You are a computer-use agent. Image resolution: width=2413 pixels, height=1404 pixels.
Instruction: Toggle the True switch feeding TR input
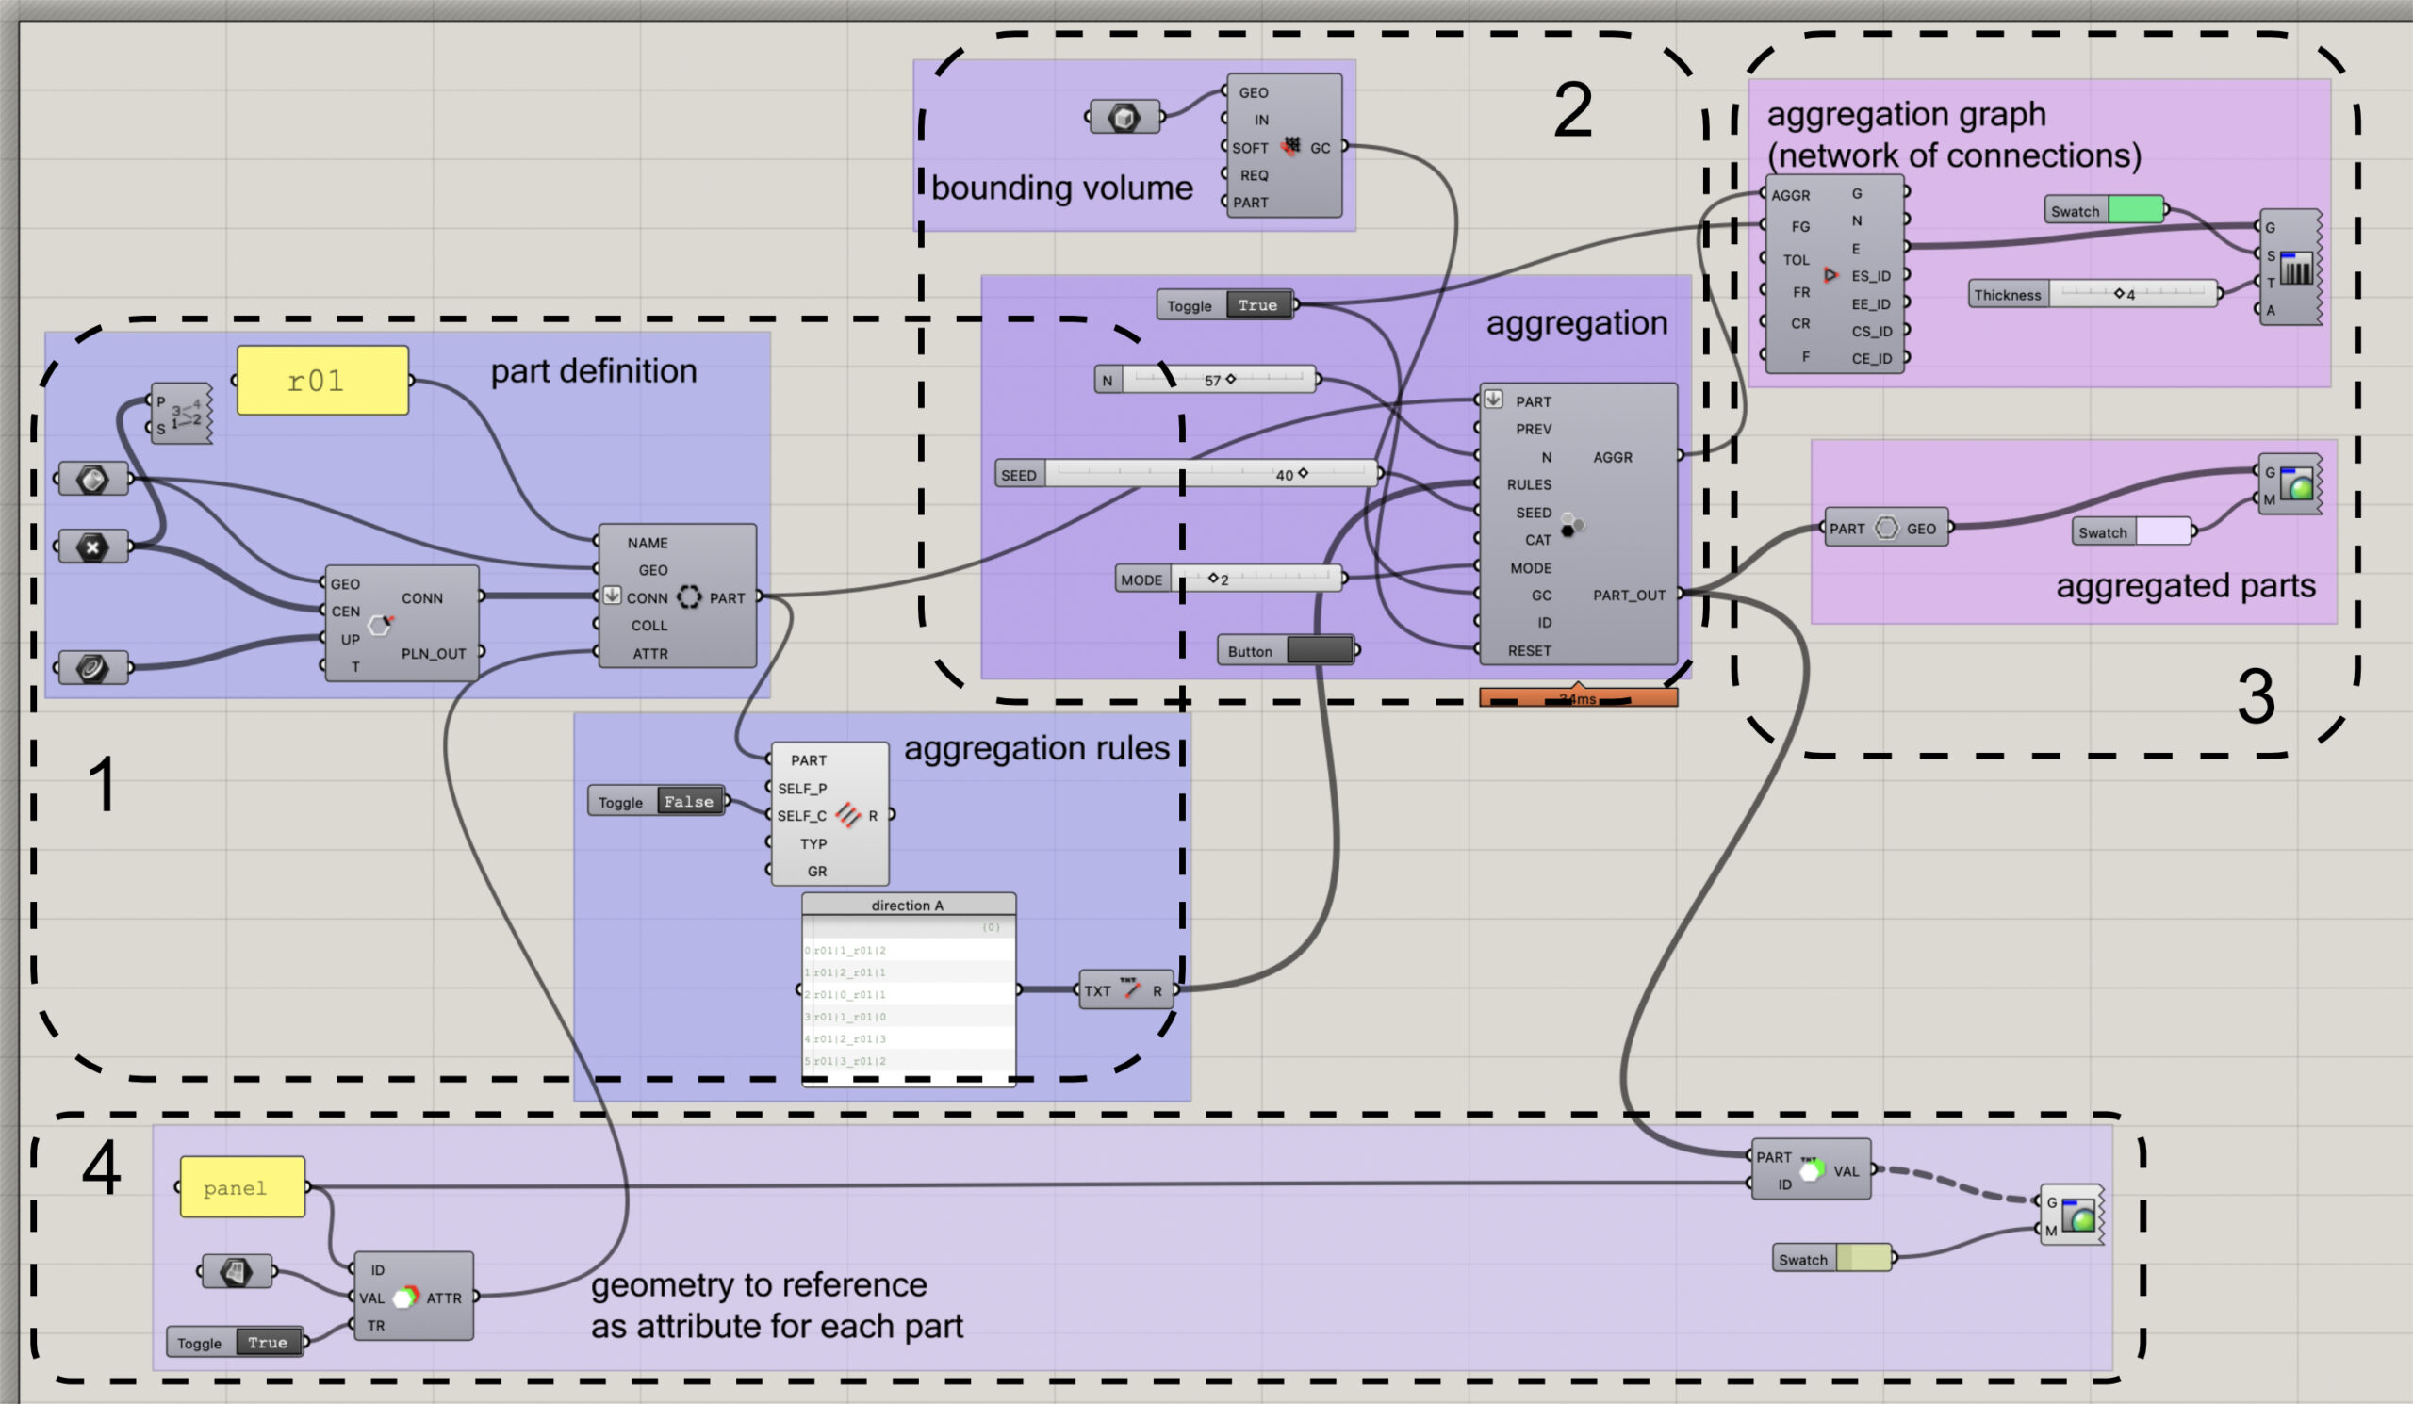(x=268, y=1342)
